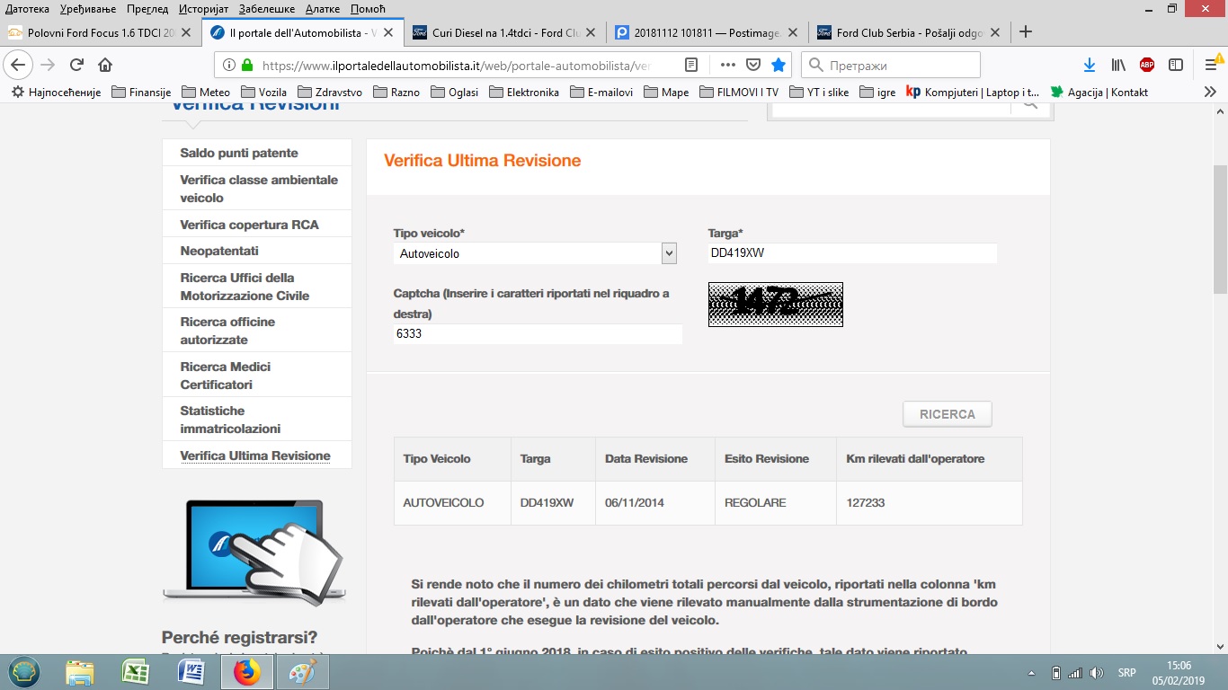Click the Windows Start button
Image resolution: width=1228 pixels, height=690 pixels.
[x=24, y=672]
